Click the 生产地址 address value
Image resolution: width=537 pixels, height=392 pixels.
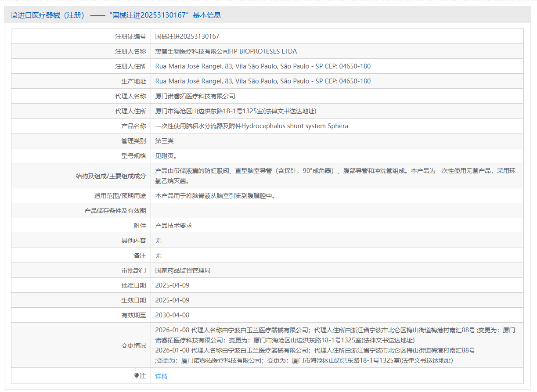point(263,81)
